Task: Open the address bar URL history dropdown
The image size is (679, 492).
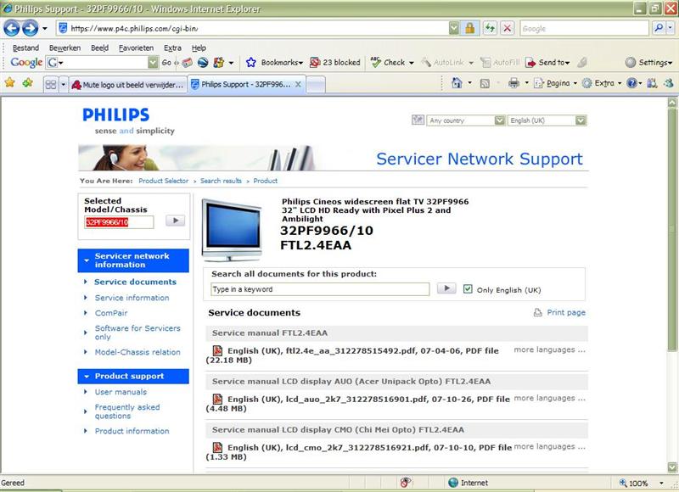Action: click(x=453, y=29)
